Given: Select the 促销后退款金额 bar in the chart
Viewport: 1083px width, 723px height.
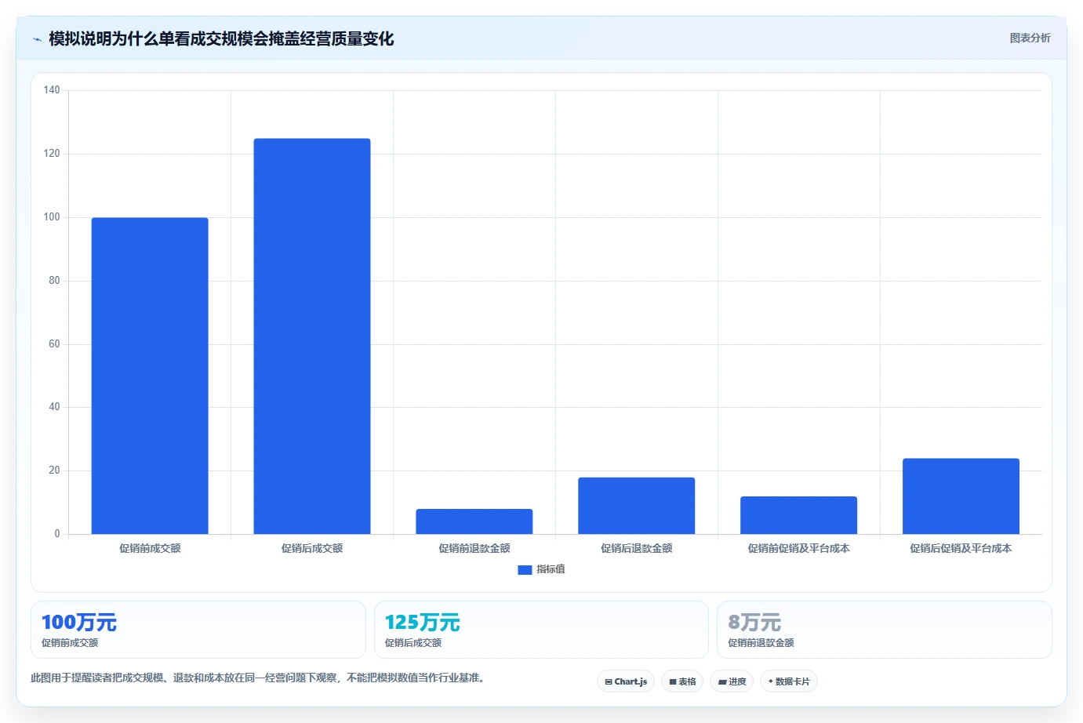Looking at the screenshot, I should pyautogui.click(x=637, y=506).
